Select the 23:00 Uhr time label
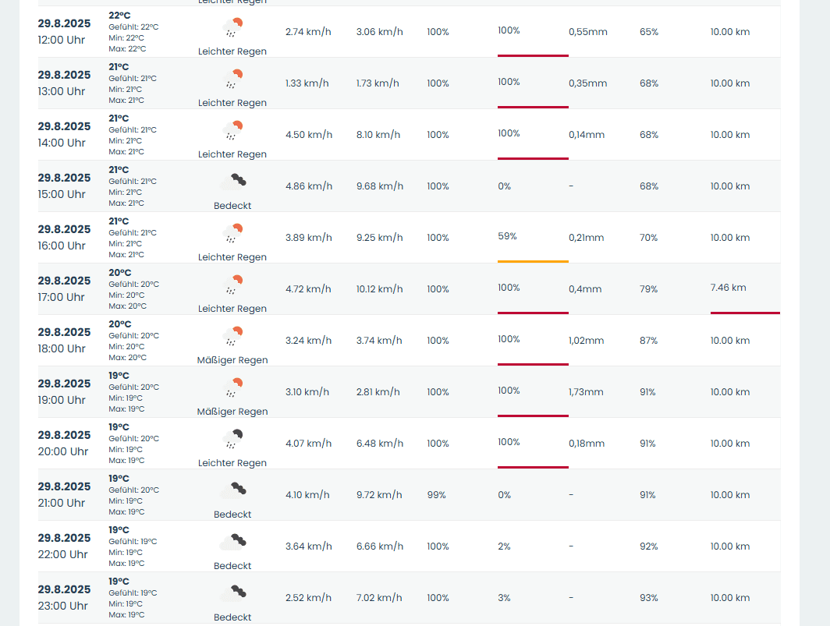 (x=63, y=606)
